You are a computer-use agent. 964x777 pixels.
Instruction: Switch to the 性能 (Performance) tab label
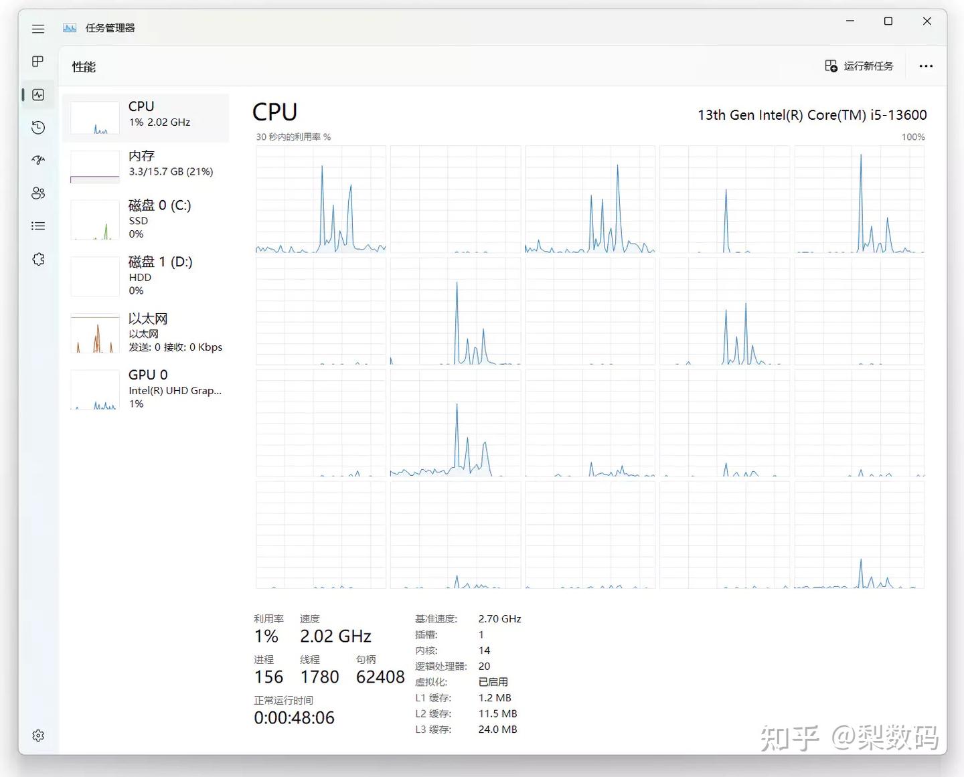pos(84,66)
